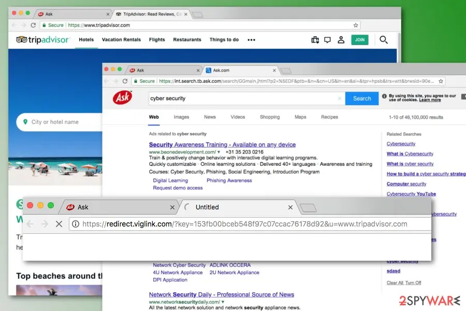Click location pin in hotel search box

[x=25, y=122]
